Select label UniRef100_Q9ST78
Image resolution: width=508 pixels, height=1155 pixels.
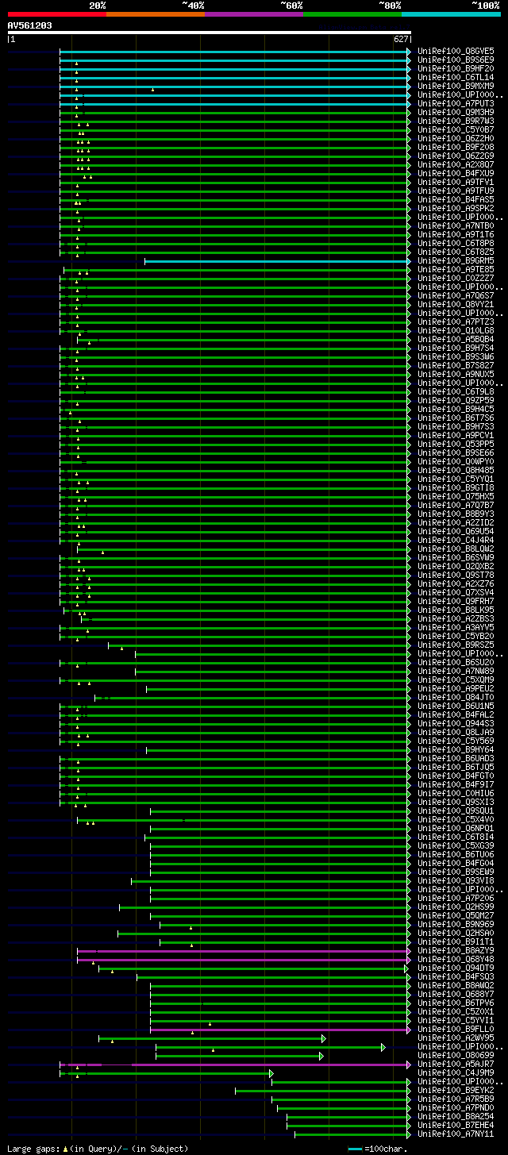456,575
